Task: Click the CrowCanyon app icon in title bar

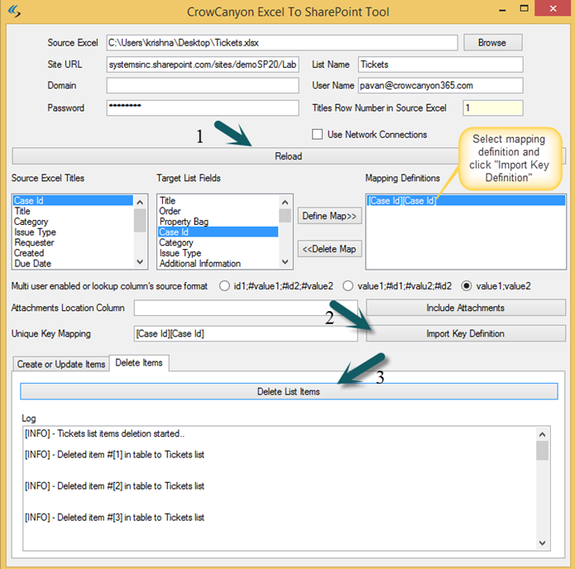Action: point(14,12)
